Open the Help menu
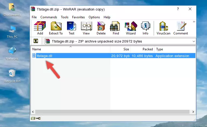207x127 pixels. (107, 17)
